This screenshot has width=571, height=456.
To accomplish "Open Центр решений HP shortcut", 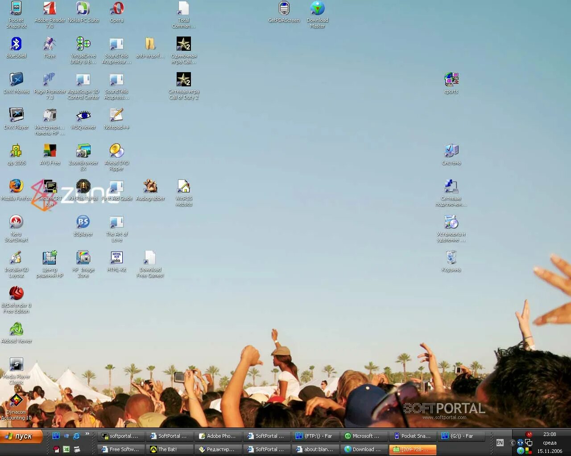I will [50, 264].
